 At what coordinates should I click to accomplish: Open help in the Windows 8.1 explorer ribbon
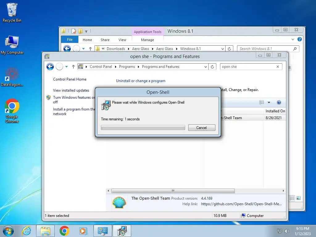[300, 39]
